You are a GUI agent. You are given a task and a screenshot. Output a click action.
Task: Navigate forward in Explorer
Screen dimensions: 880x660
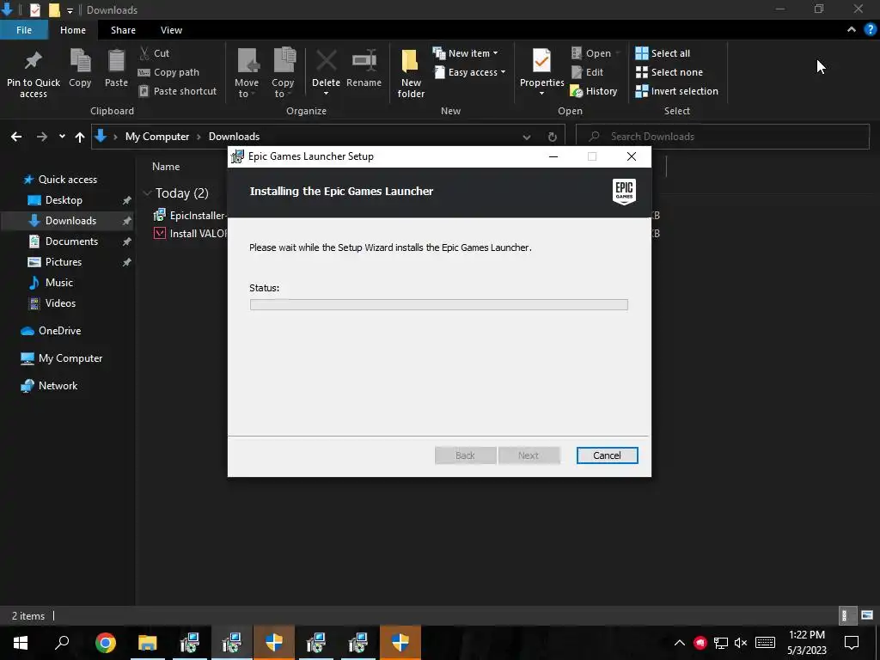(42, 137)
